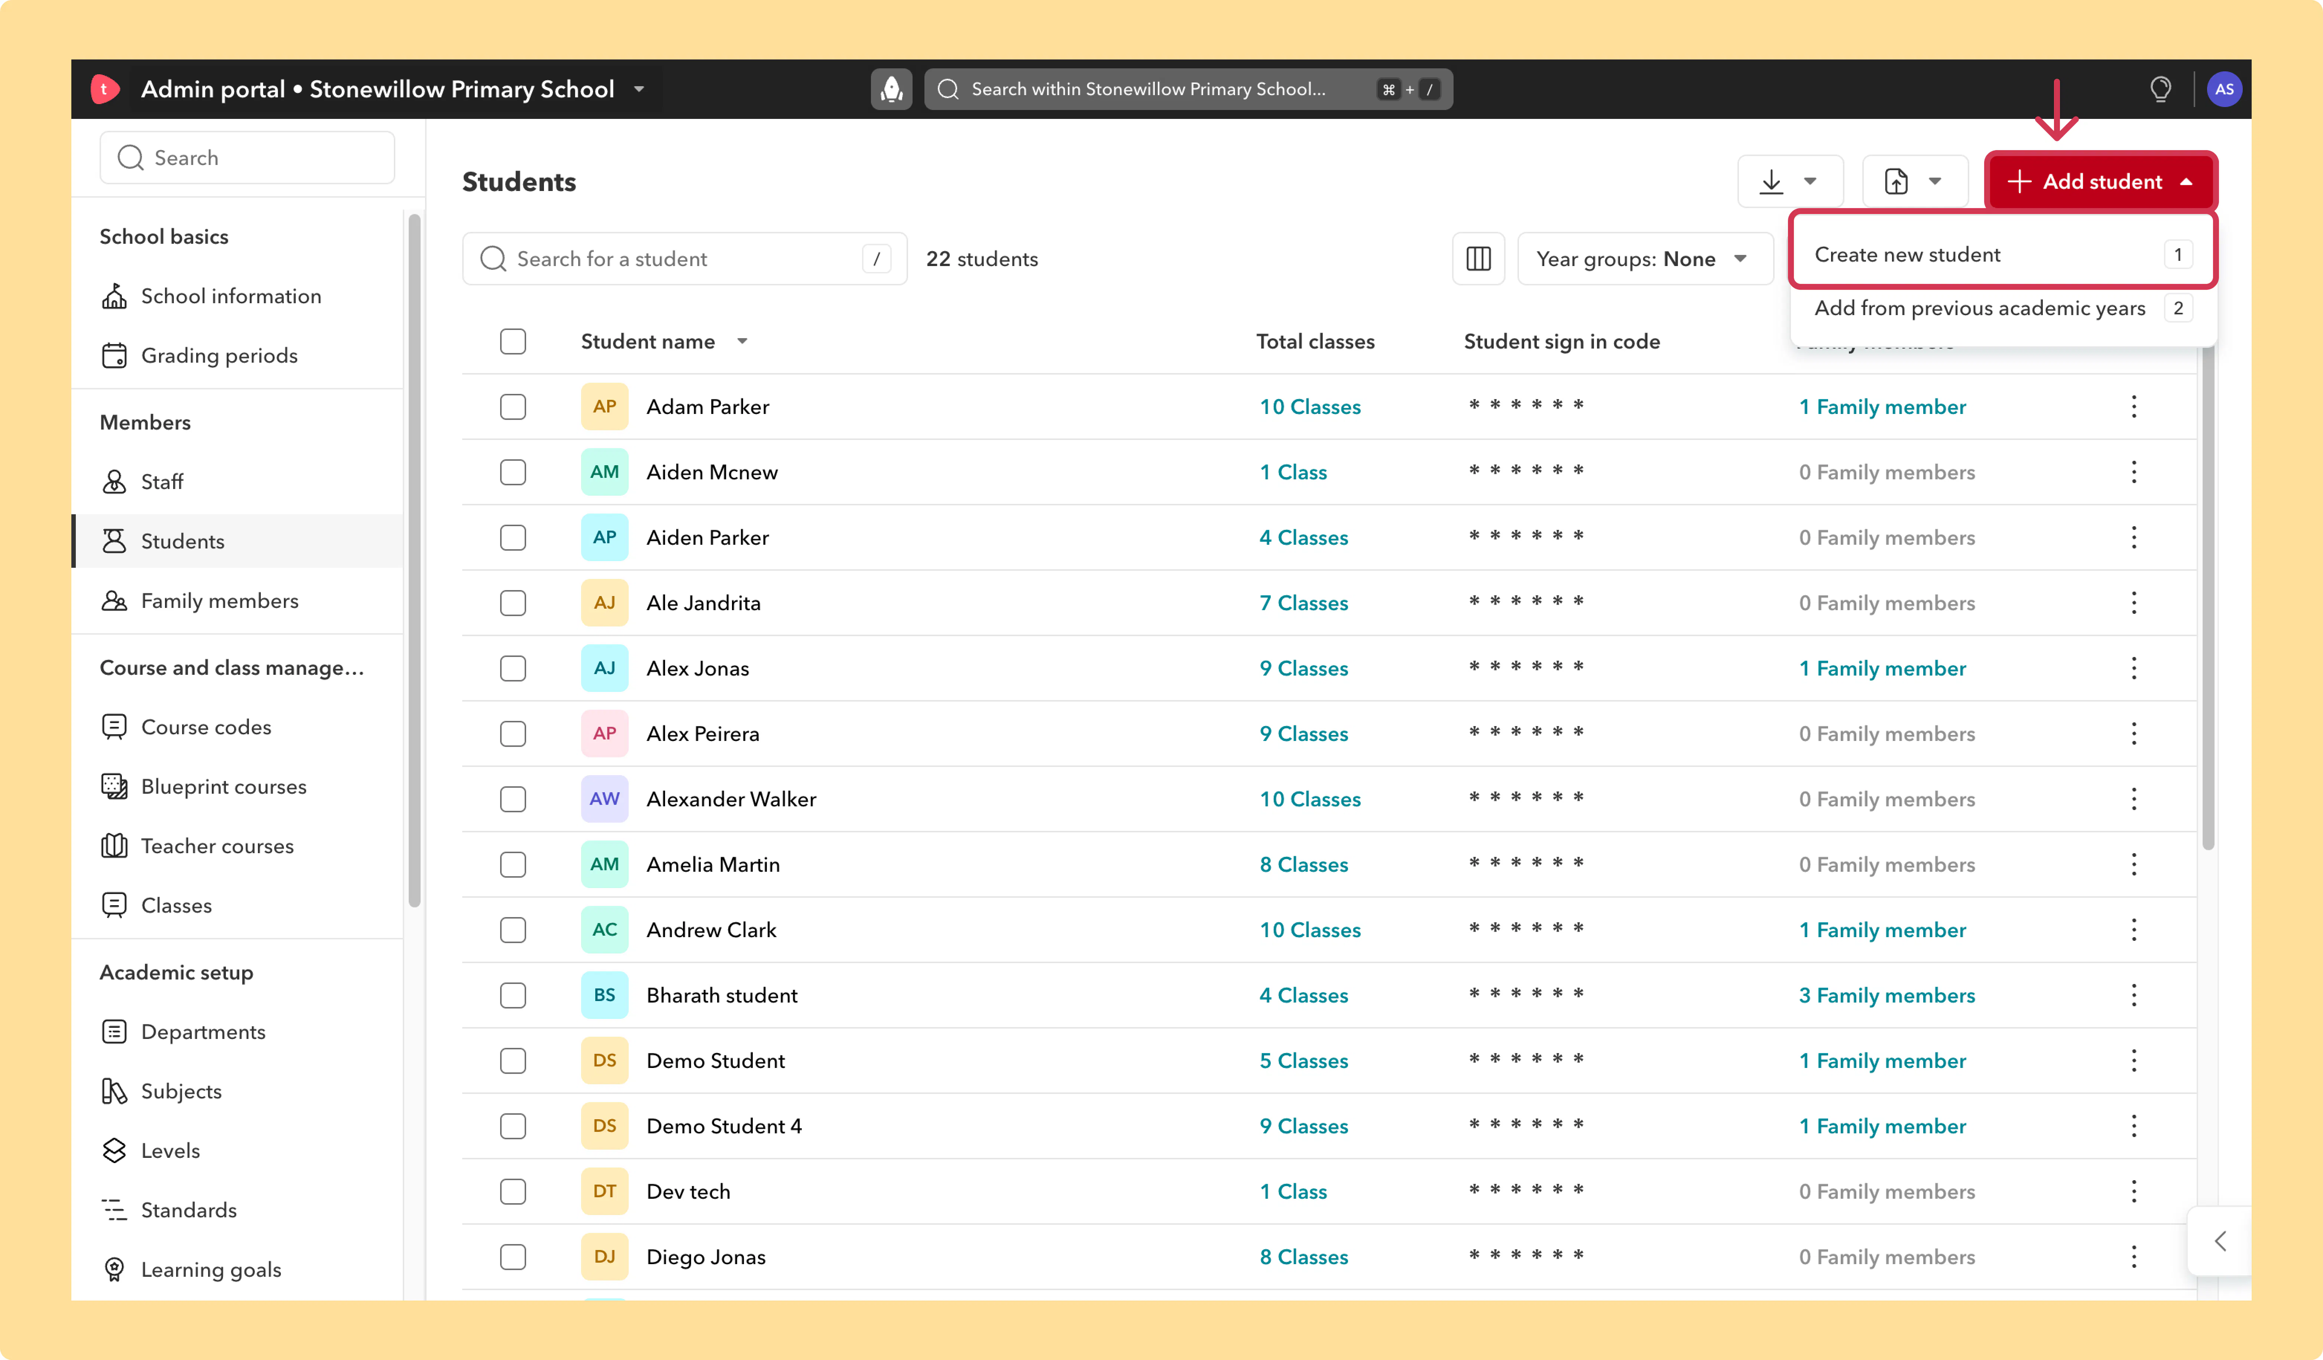Open Alexander Walker's 10 Classes link

[1309, 799]
